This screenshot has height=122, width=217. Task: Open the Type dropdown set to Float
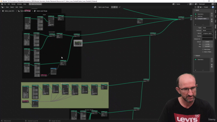[x=208, y=28]
